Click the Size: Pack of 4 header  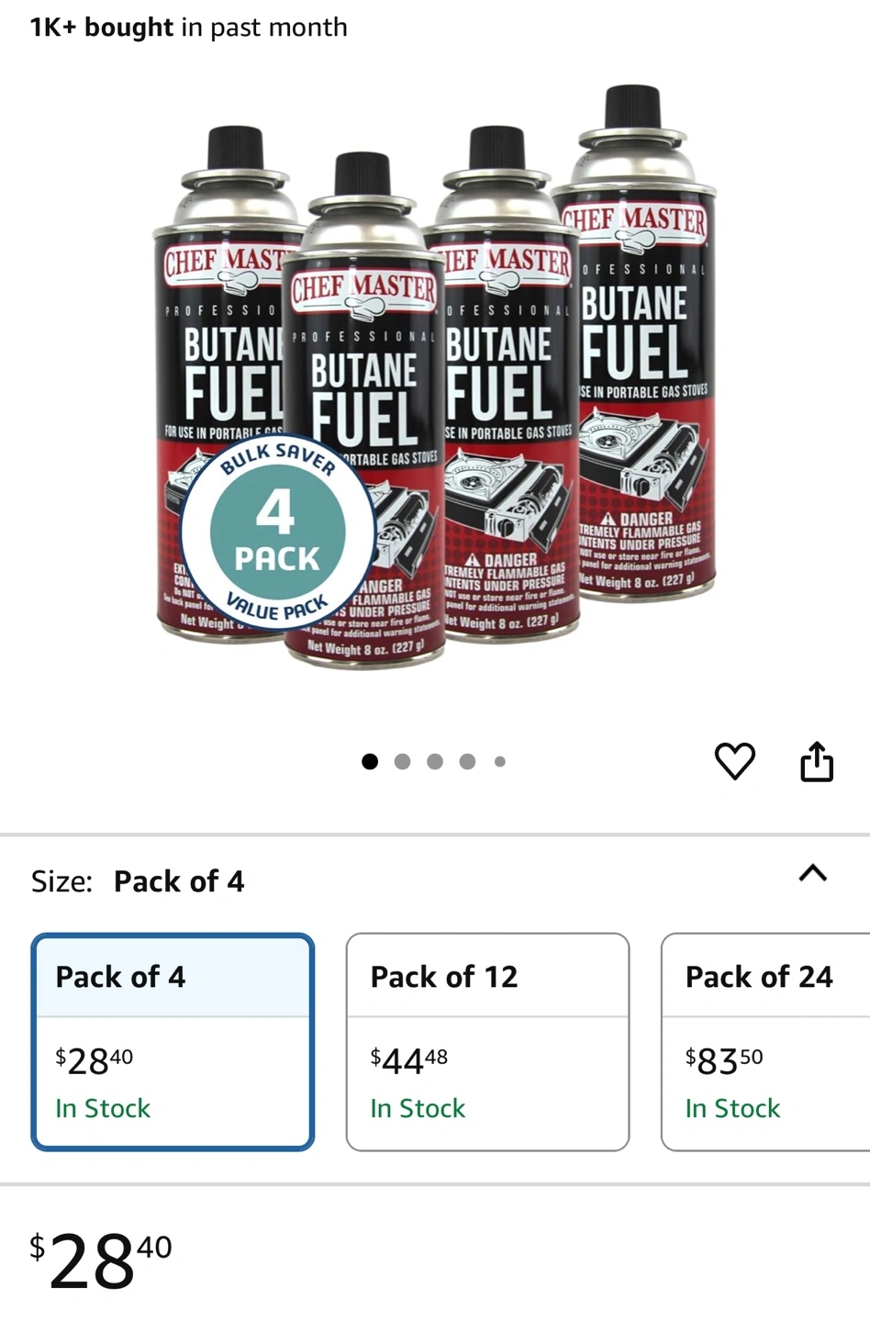pyautogui.click(x=138, y=881)
